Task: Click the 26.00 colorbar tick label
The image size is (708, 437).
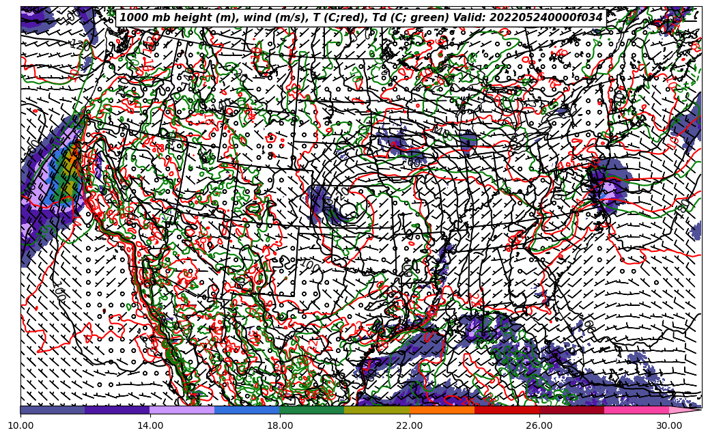Action: [x=539, y=426]
